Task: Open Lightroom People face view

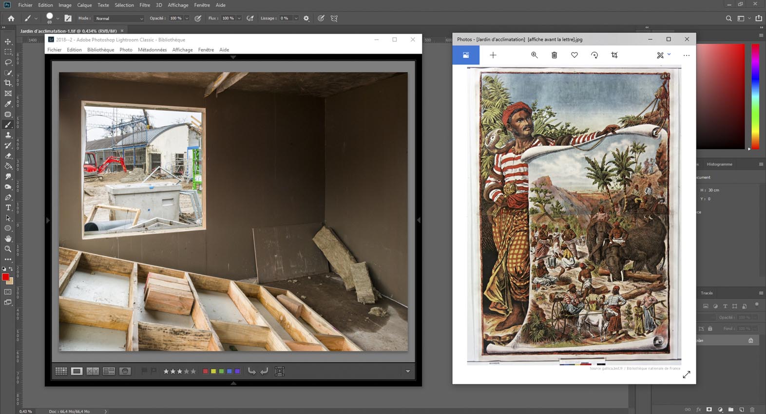Action: 125,371
